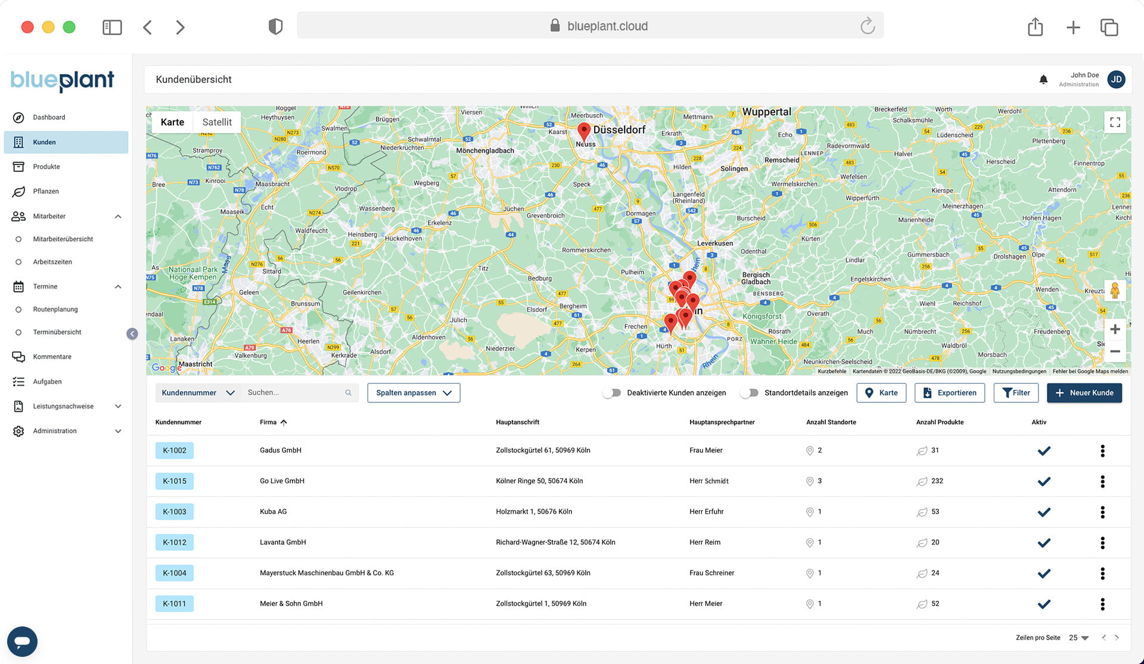Image resolution: width=1144 pixels, height=664 pixels.
Task: Click the Exportieren button
Action: (949, 393)
